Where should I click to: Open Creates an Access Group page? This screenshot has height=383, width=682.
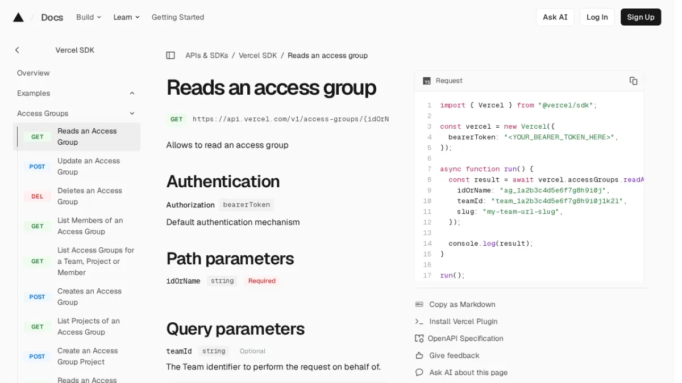pyautogui.click(x=90, y=297)
